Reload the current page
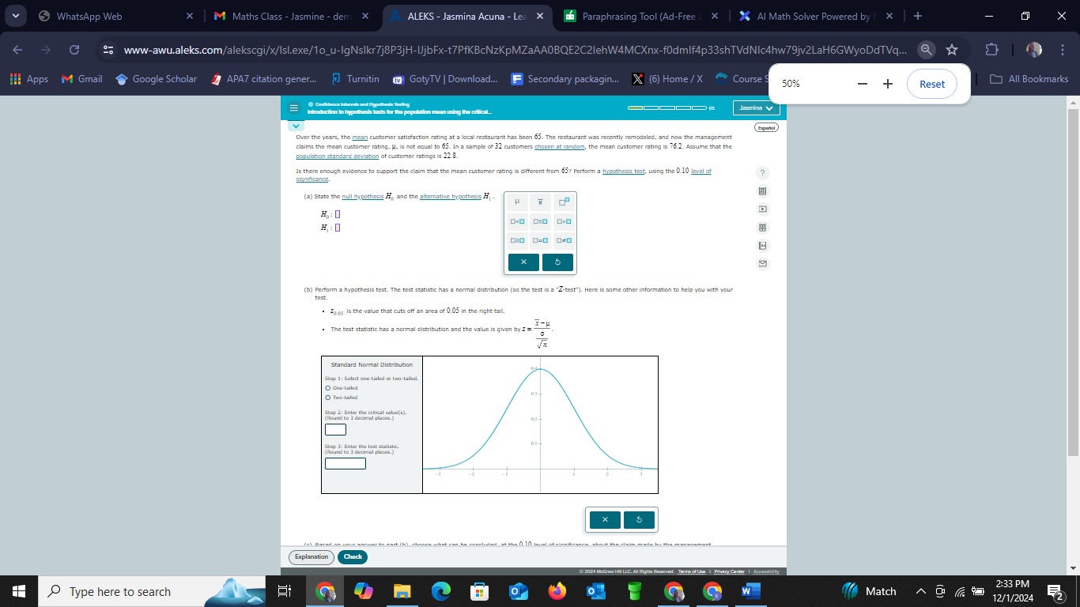 [x=74, y=50]
